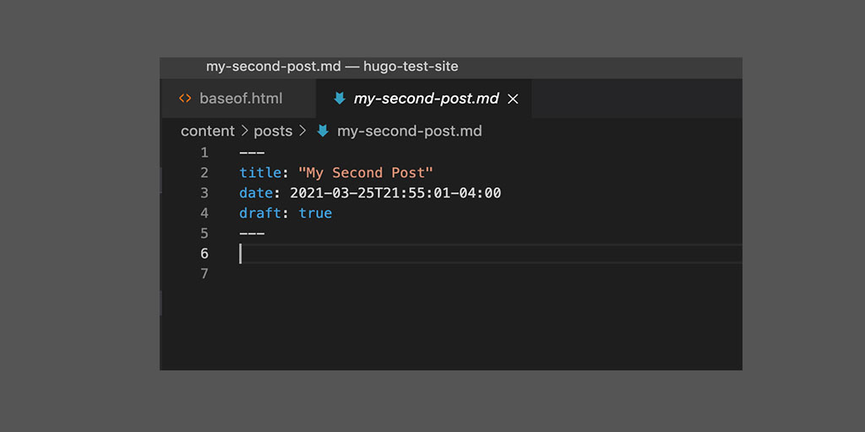The width and height of the screenshot is (865, 432).
Task: Close the my-second-post.md editor tab
Action: click(x=513, y=100)
